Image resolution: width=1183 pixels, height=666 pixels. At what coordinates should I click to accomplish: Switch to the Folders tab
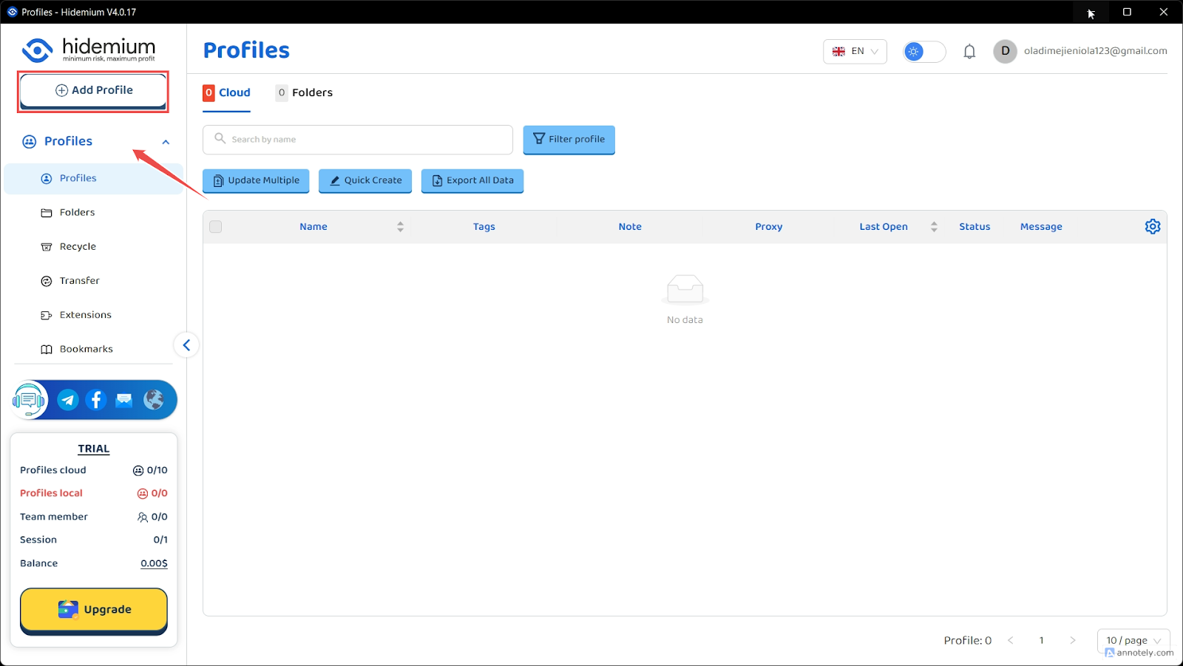[x=304, y=93]
